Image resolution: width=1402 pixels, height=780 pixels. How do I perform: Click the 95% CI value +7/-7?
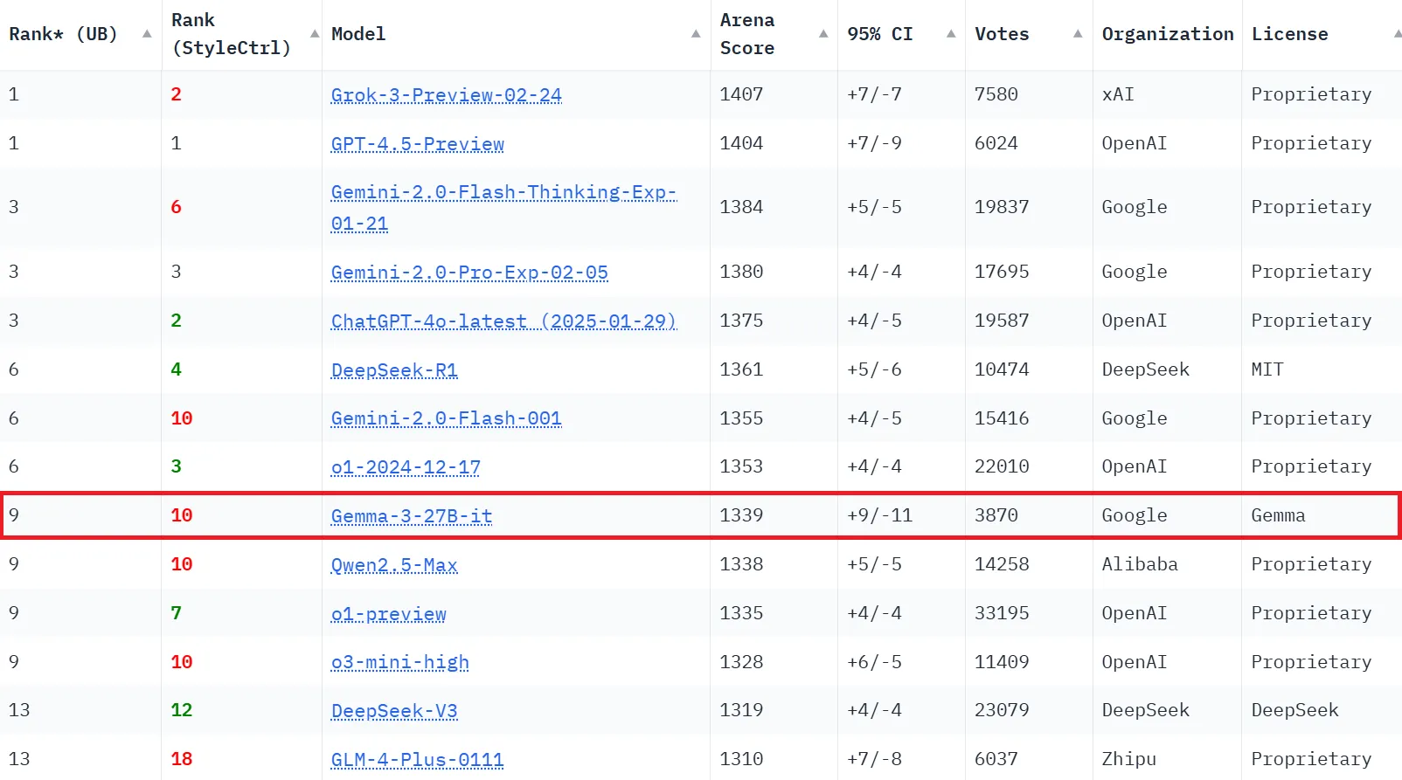pyautogui.click(x=874, y=94)
